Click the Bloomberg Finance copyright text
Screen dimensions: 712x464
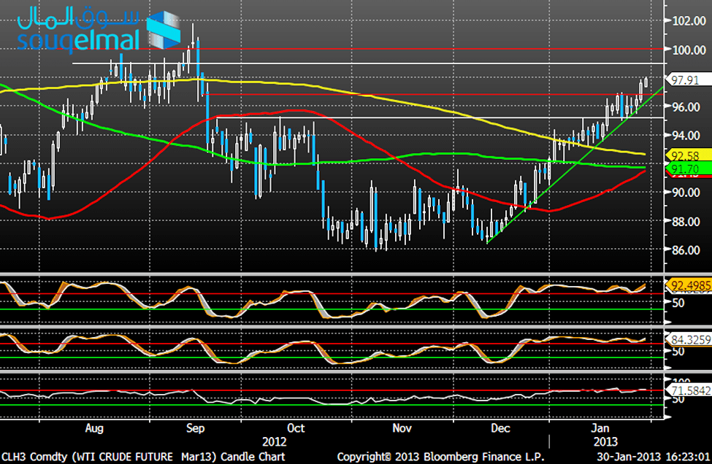tap(440, 457)
